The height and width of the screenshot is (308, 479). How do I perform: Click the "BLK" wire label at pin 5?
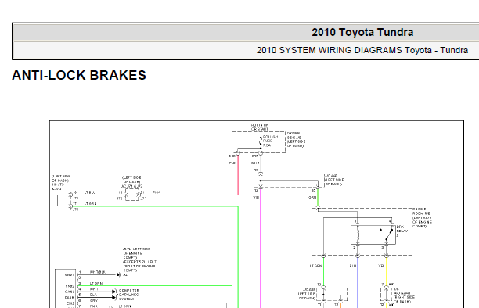point(93,295)
